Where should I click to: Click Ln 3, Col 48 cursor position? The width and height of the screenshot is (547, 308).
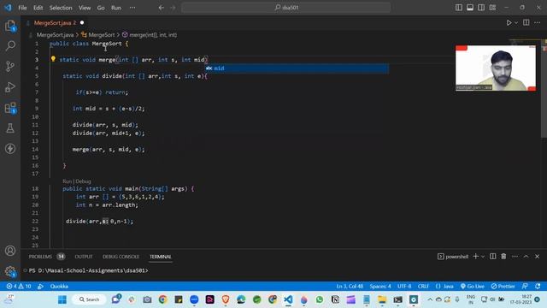point(350,287)
